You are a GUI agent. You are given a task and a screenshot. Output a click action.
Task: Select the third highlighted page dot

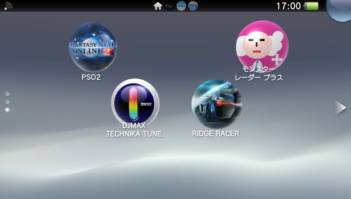coord(7,110)
